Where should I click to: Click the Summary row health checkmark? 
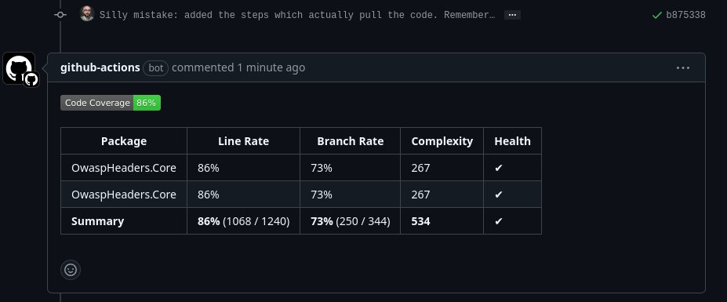(x=499, y=221)
